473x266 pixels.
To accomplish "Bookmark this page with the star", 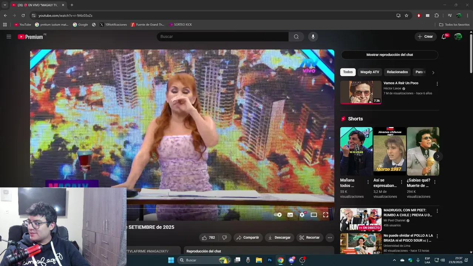I will (x=406, y=16).
